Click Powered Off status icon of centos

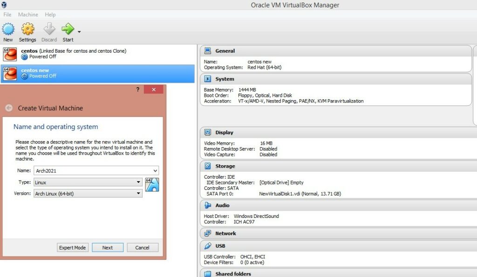click(x=24, y=56)
